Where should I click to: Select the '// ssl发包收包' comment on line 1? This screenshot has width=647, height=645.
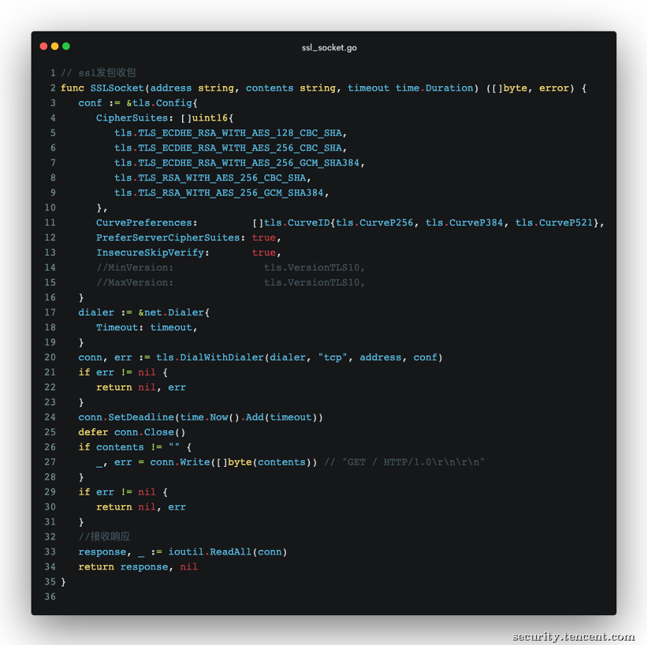tap(99, 73)
